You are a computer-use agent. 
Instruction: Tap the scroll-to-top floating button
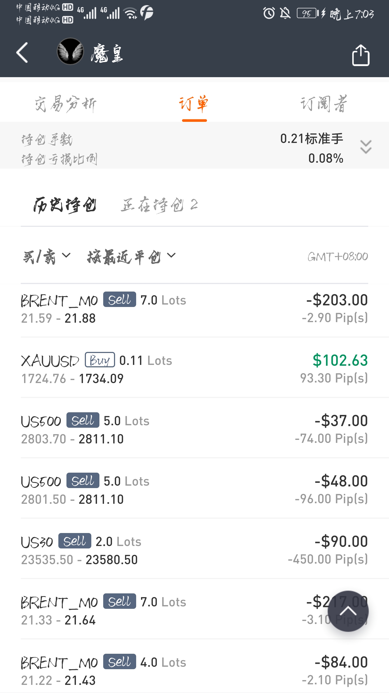coord(348,611)
